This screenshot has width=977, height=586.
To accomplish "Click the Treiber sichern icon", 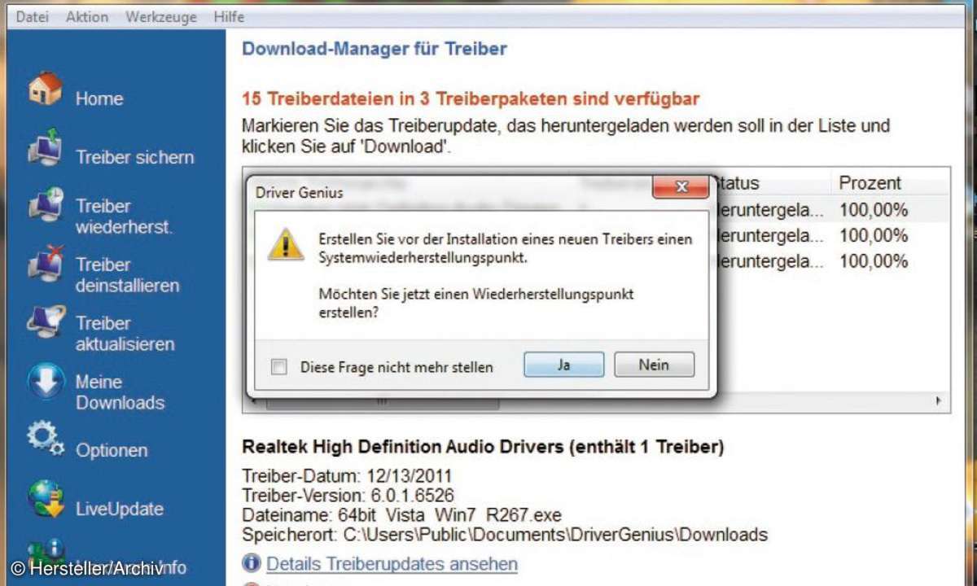I will coord(45,147).
